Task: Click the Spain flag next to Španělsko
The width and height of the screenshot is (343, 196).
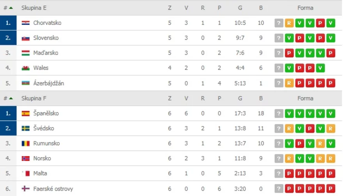Action: coord(26,114)
